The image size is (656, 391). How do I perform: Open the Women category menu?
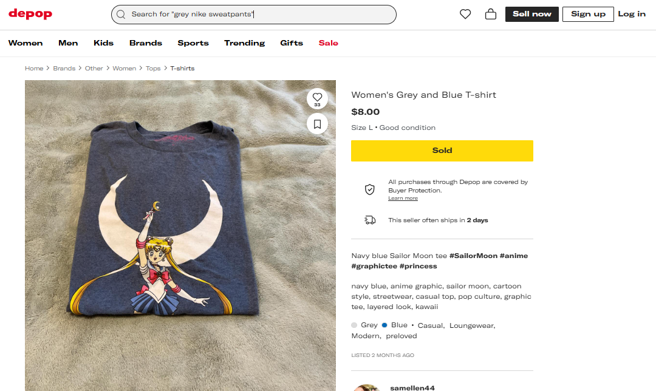coord(26,43)
